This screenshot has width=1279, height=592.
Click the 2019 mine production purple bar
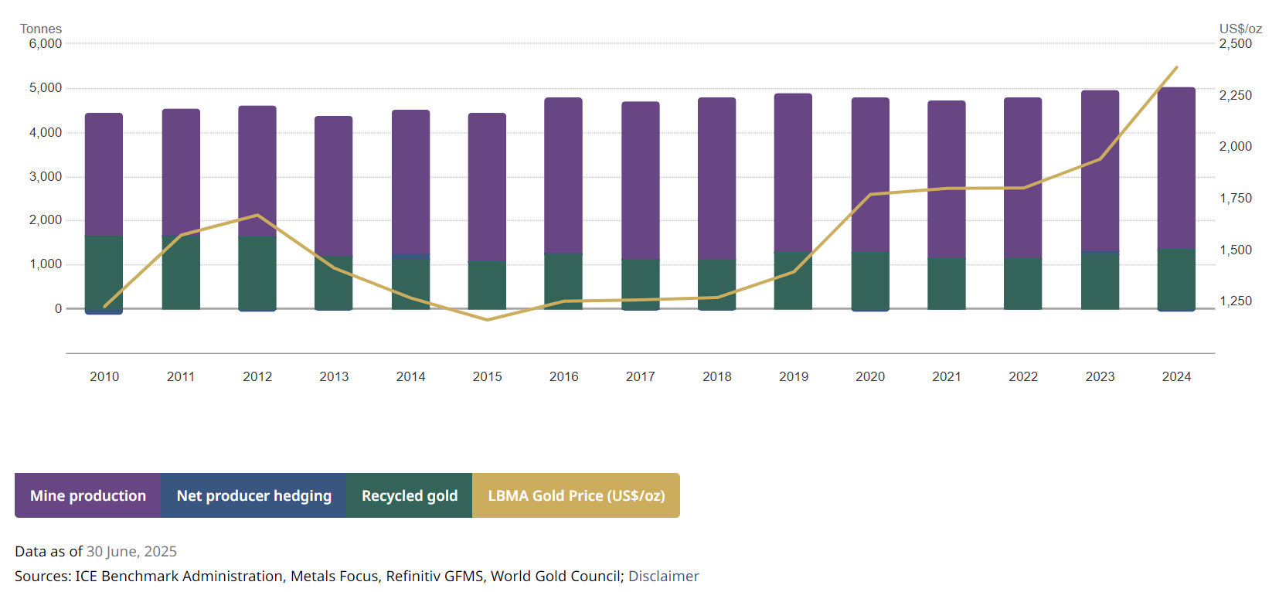793,170
